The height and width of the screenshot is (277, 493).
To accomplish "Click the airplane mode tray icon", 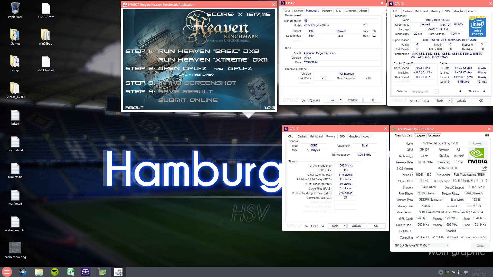I will (453, 272).
